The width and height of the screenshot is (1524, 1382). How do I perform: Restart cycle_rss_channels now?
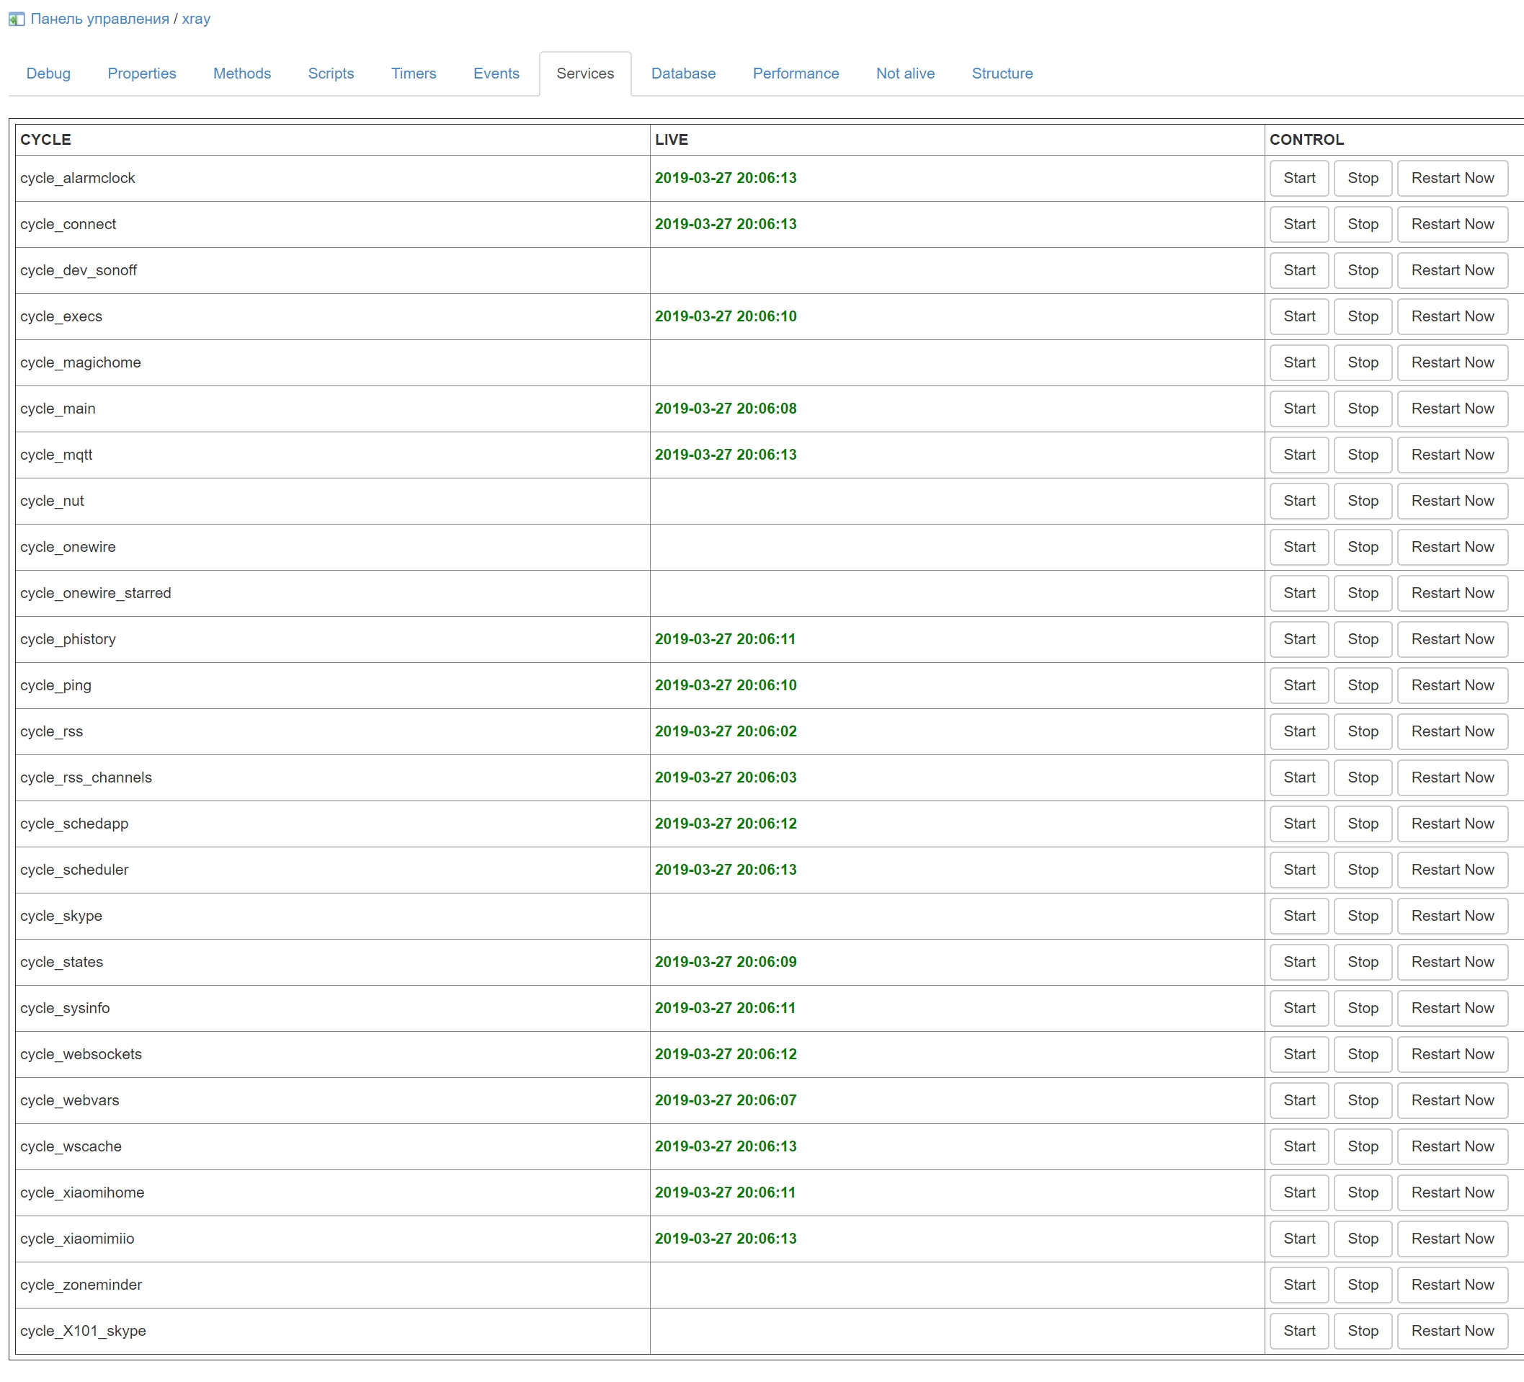[x=1451, y=777]
